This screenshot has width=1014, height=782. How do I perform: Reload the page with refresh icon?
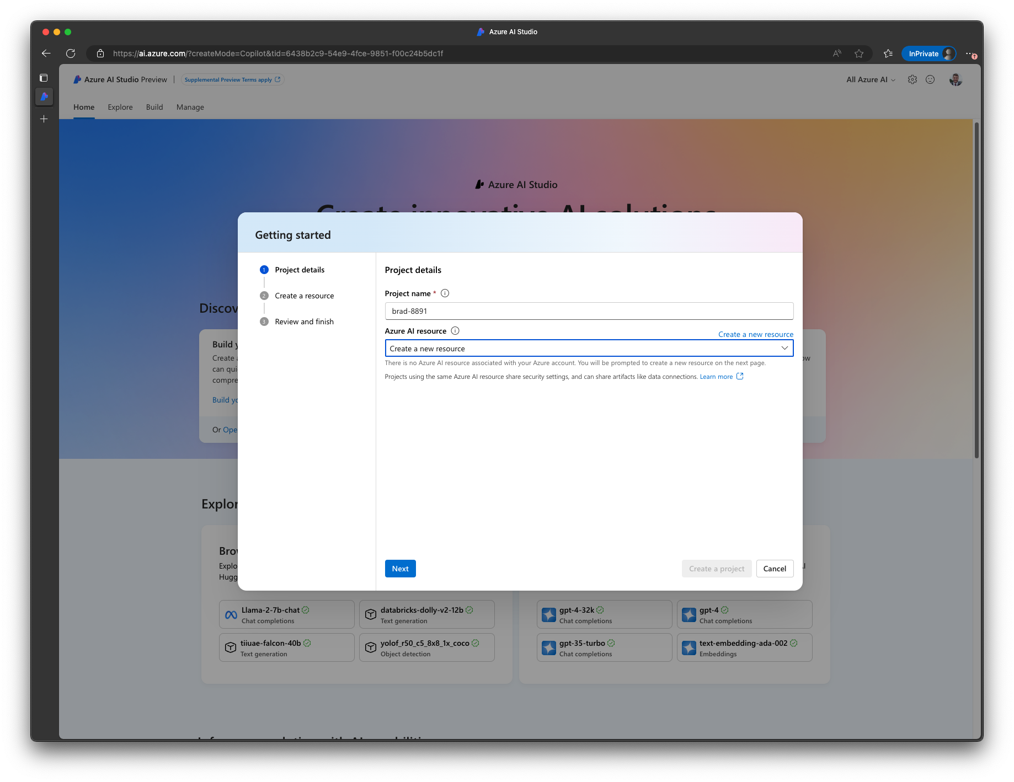[x=71, y=53]
